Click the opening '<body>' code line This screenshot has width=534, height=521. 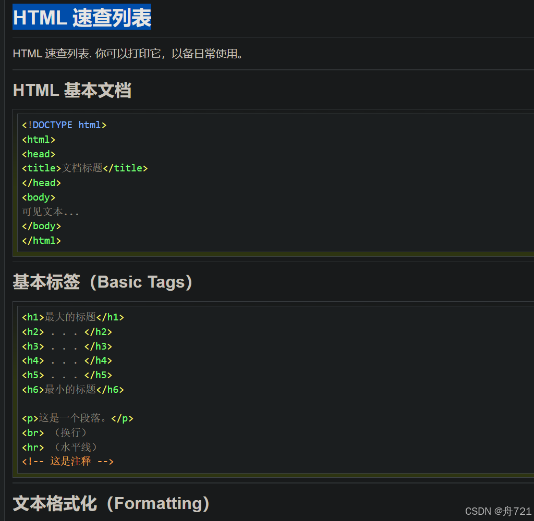pyautogui.click(x=39, y=197)
